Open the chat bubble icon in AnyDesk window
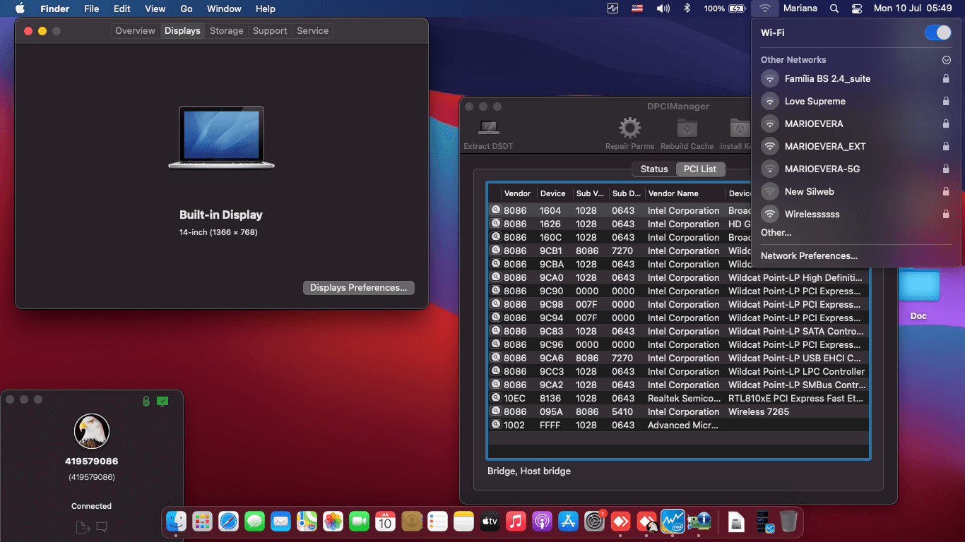 tap(102, 526)
